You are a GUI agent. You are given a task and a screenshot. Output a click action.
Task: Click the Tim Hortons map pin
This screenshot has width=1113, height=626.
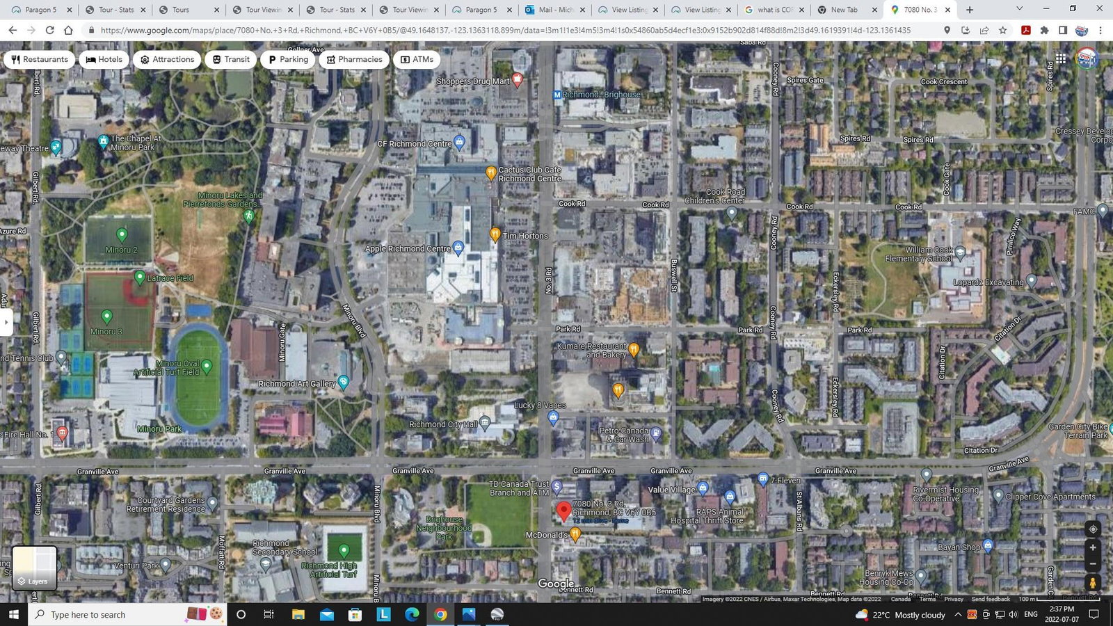(x=495, y=235)
